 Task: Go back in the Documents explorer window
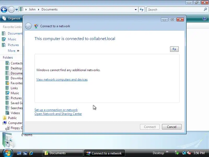pyautogui.click(x=4, y=10)
